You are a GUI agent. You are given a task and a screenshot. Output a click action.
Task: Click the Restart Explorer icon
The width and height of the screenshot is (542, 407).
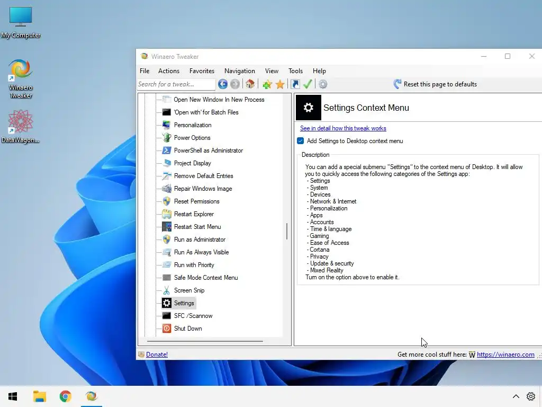[x=167, y=214]
